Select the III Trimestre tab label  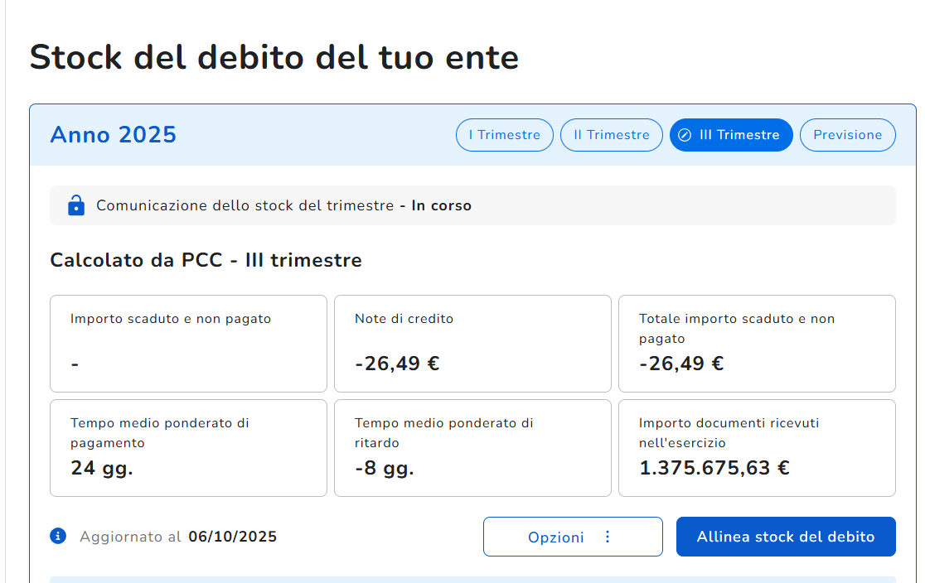point(739,135)
